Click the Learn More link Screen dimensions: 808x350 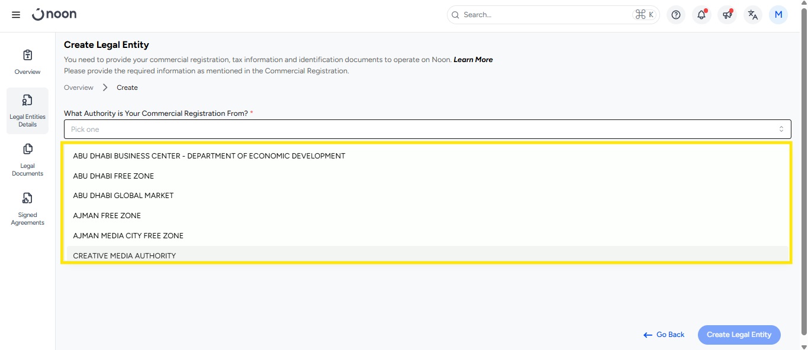473,60
